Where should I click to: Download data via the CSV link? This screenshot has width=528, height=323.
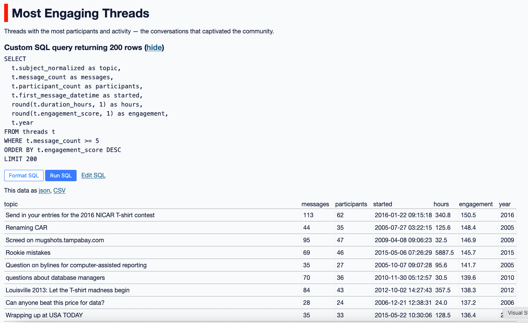[60, 190]
